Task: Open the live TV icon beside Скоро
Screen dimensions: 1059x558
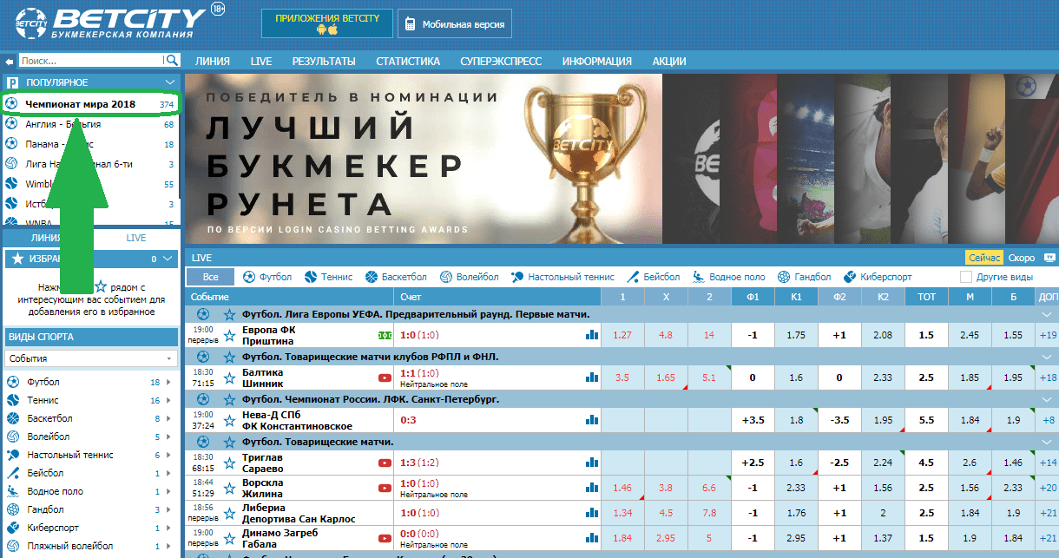Action: pos(1049,258)
